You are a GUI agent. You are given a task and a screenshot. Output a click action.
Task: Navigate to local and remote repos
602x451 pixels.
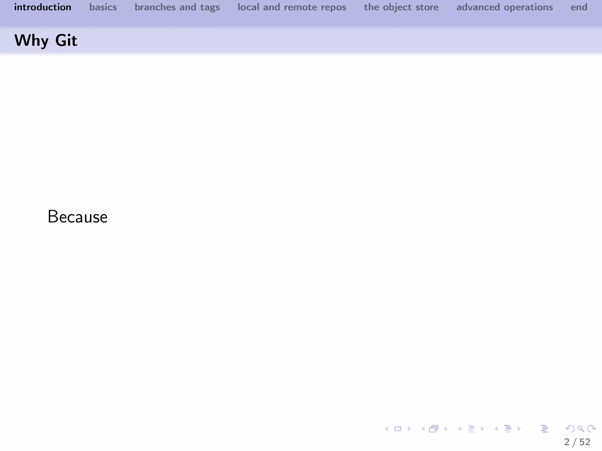point(292,7)
